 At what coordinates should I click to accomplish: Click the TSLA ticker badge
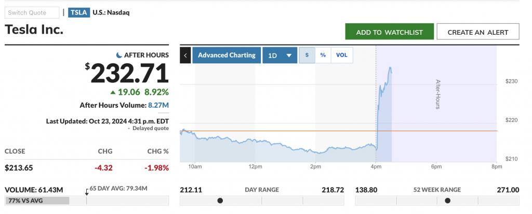(79, 12)
